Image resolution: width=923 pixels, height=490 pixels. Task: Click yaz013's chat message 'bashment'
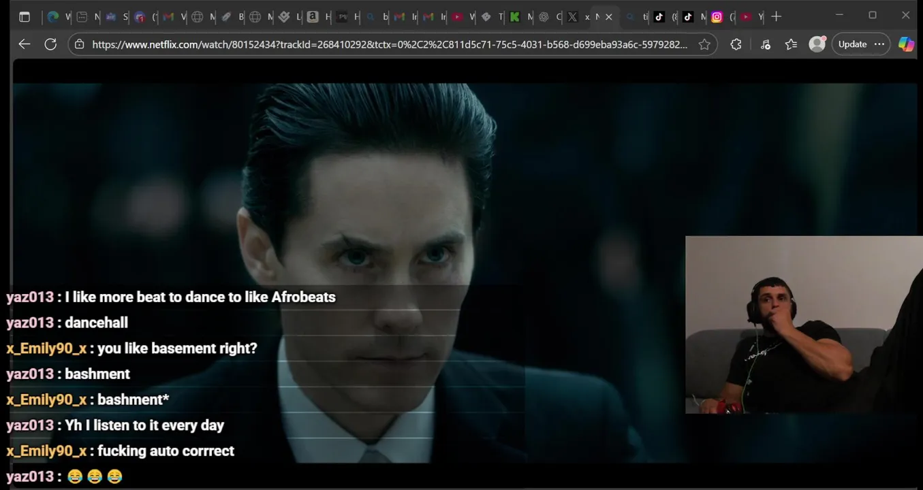pos(97,374)
